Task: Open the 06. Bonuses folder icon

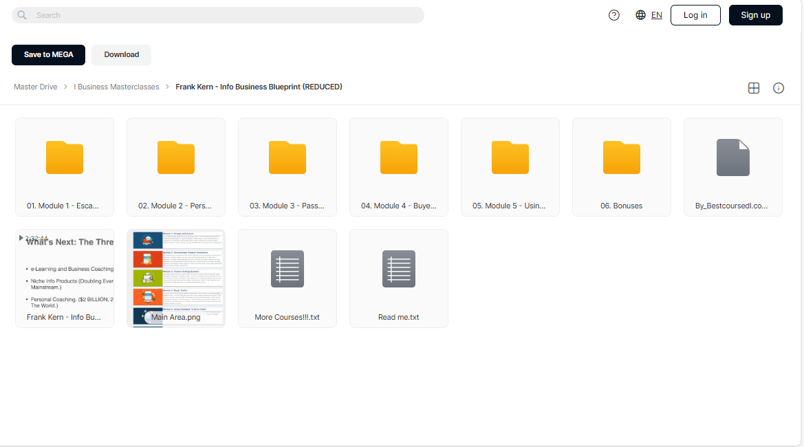Action: coord(622,157)
